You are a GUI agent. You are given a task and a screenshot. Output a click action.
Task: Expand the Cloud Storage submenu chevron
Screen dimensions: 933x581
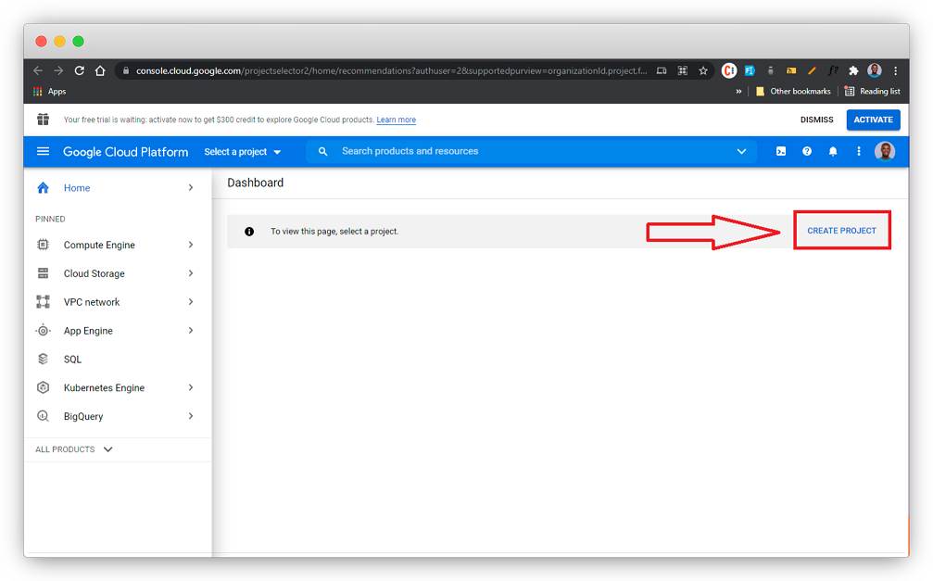pos(191,273)
